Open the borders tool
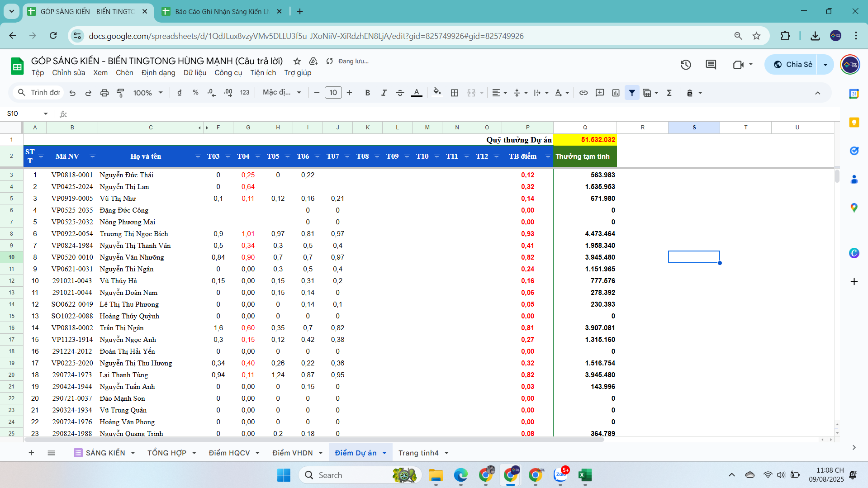This screenshot has width=868, height=488. click(x=455, y=93)
